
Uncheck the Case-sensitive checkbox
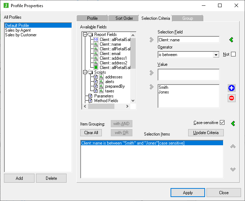(x=222, y=123)
